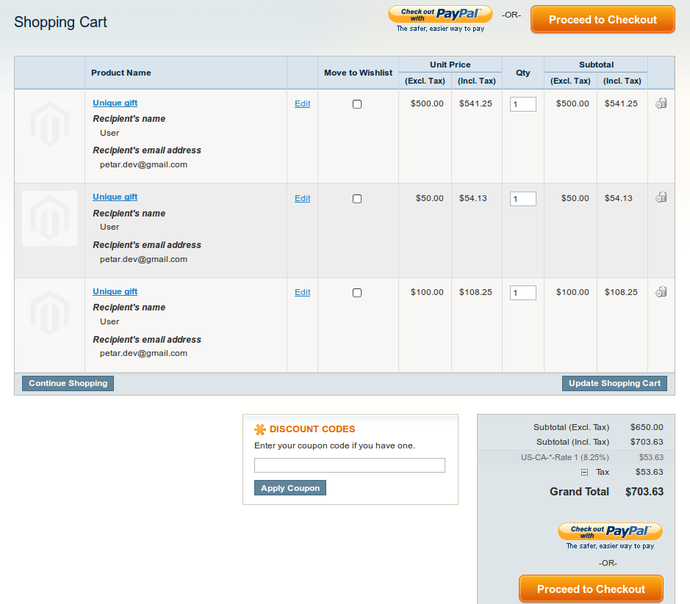Viewport: 690px width, 604px height.
Task: Focus the Qty field for $100.00 item
Action: point(522,293)
